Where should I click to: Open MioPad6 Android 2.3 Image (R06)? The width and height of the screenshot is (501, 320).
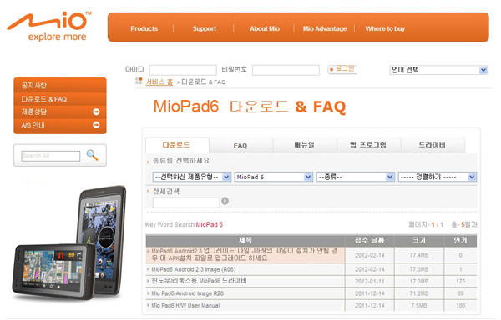[194, 269]
